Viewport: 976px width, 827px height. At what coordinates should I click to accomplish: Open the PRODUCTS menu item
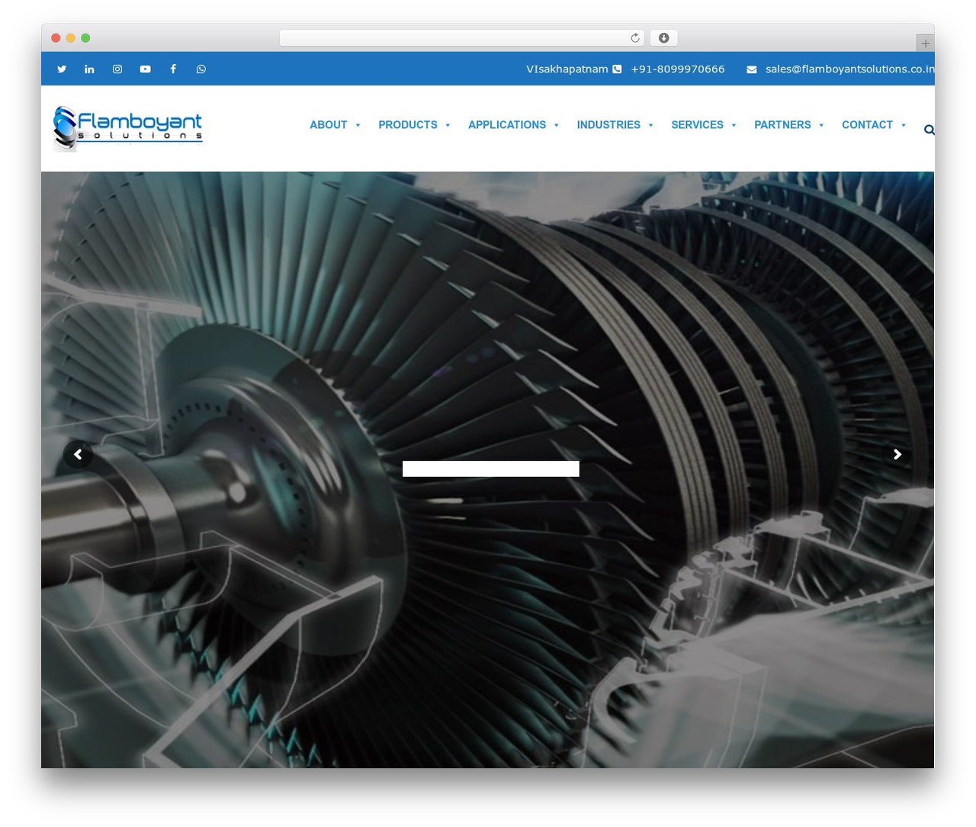(408, 125)
